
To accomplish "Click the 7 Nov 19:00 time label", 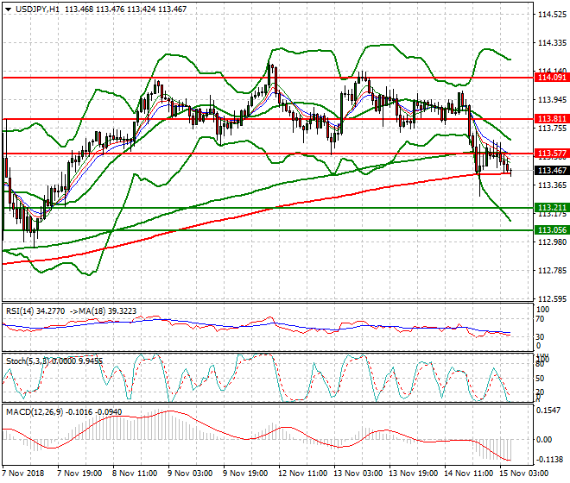I will pos(79,474).
